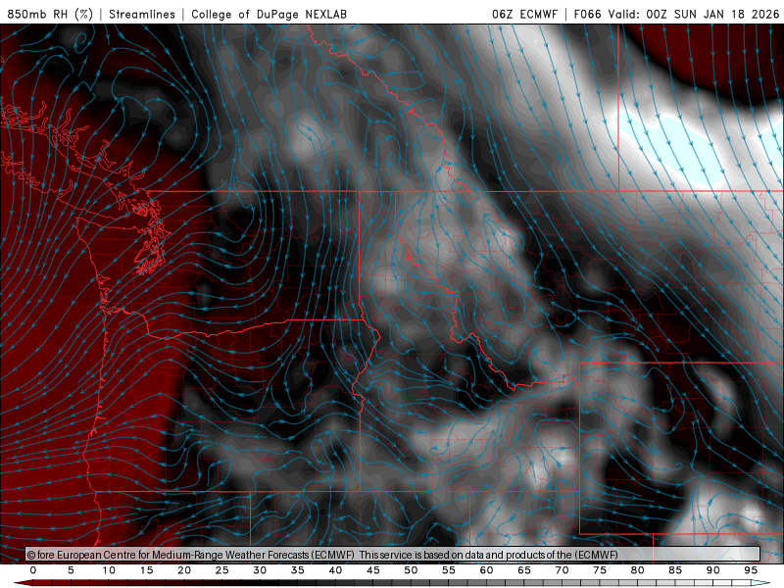Click the '06Z ECMWF' model run label

pyautogui.click(x=524, y=14)
